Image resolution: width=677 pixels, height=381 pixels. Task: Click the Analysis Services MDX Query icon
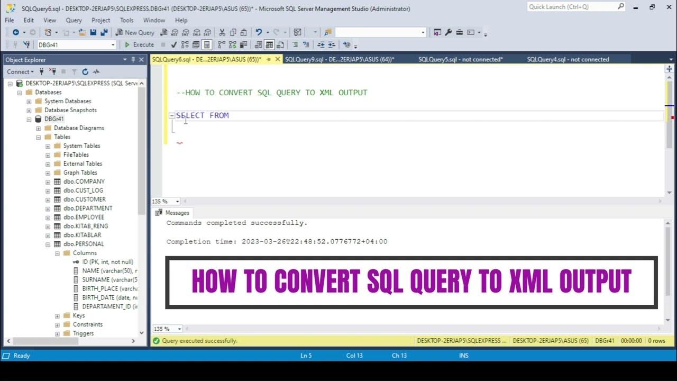point(175,32)
